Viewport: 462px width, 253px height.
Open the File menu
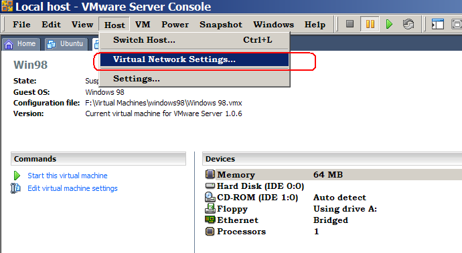[21, 25]
